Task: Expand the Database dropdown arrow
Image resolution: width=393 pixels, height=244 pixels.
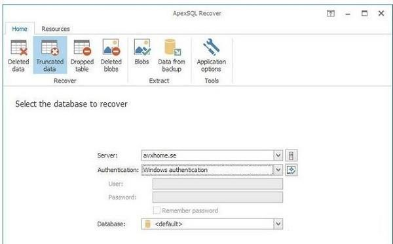Action: (278, 224)
